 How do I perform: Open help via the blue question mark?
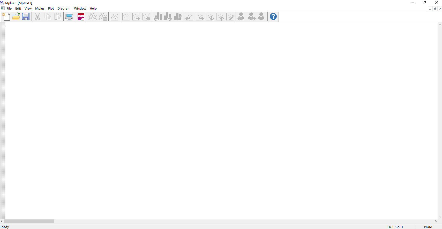[x=273, y=17]
